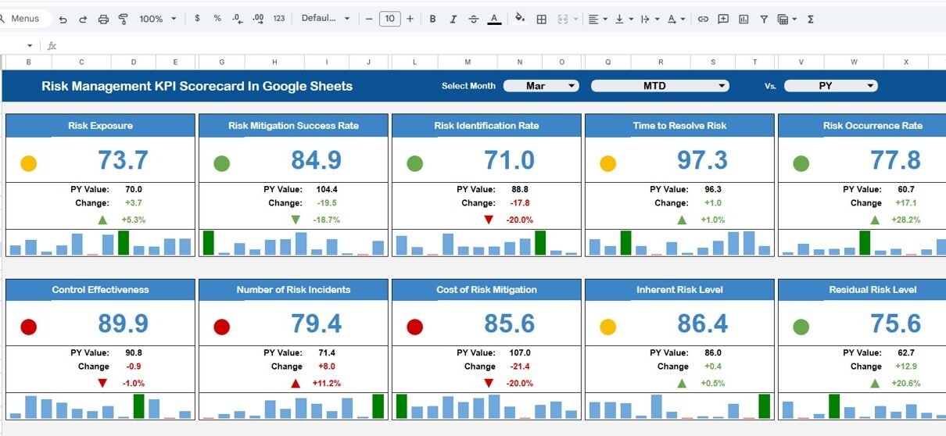Click the Insert chart icon
The width and height of the screenshot is (946, 436).
744,19
